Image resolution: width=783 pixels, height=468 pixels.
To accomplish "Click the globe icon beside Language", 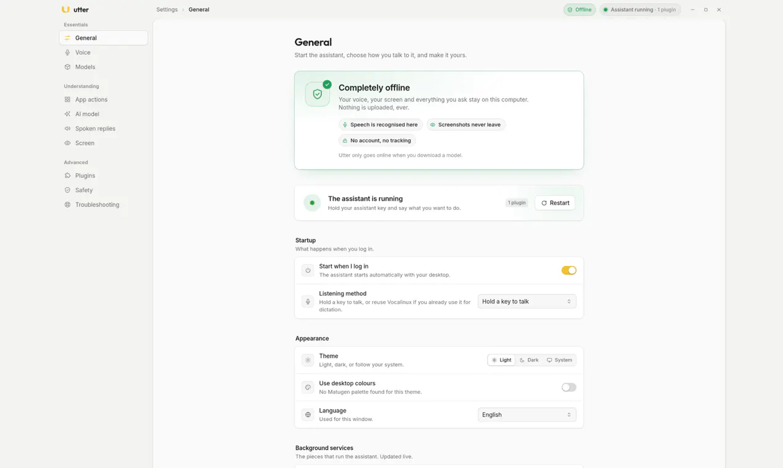I will click(308, 415).
